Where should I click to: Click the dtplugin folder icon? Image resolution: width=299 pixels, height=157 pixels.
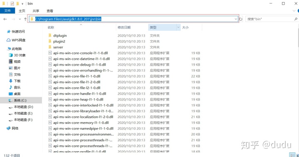pos(50,35)
